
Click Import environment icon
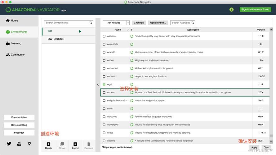[x=75, y=144]
